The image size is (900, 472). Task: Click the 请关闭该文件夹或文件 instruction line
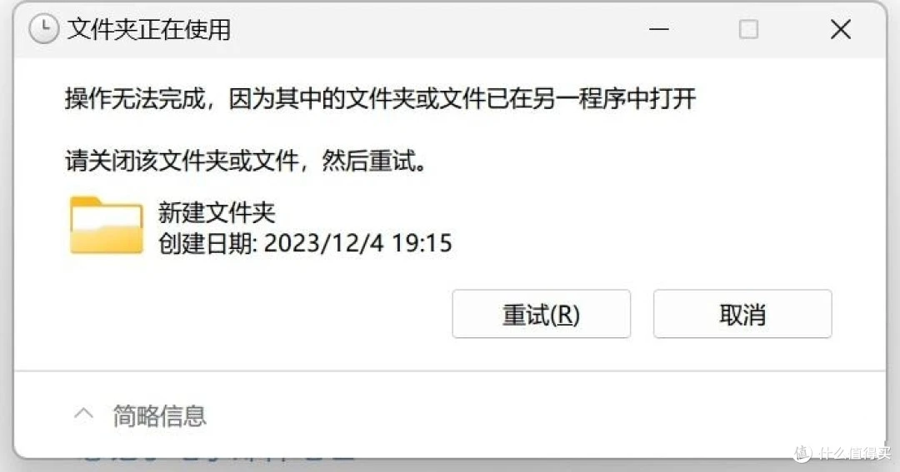[x=247, y=161]
